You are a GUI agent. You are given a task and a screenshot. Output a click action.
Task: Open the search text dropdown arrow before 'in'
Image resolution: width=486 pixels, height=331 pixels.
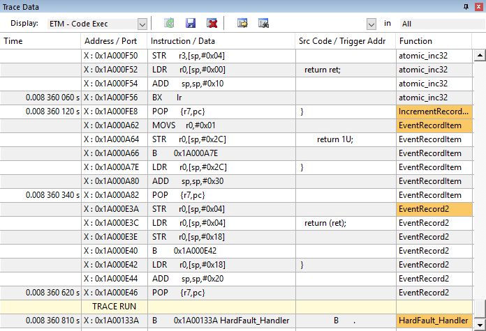tap(371, 24)
